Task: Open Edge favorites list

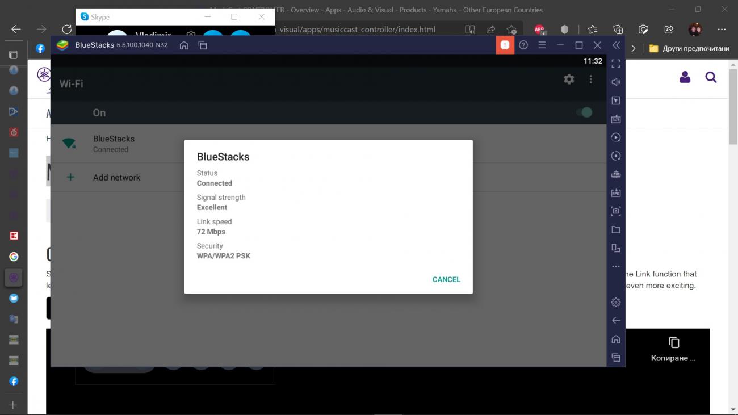Action: 593,30
